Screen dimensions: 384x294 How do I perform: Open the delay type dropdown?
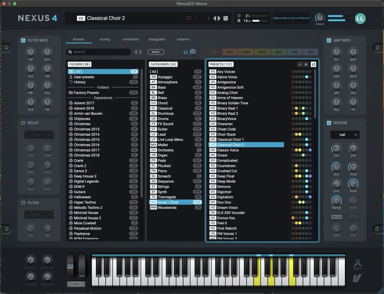tap(39, 135)
